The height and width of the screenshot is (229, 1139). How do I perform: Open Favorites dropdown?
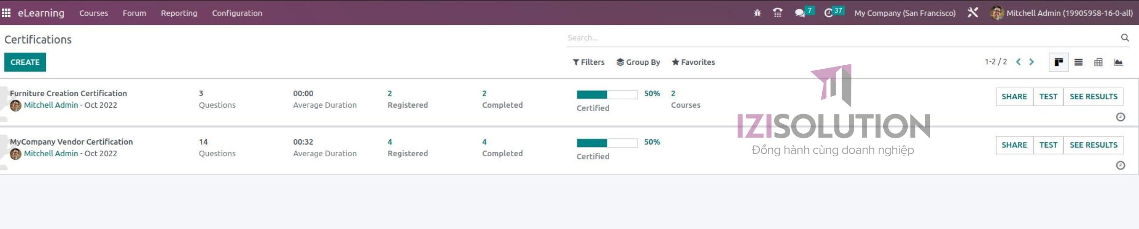click(693, 62)
